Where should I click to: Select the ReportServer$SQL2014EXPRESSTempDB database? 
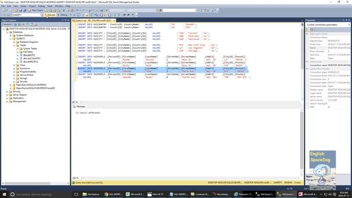tap(35, 88)
